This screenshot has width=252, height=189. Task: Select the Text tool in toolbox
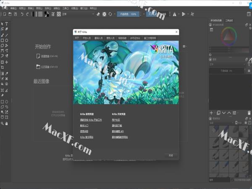point(7,24)
